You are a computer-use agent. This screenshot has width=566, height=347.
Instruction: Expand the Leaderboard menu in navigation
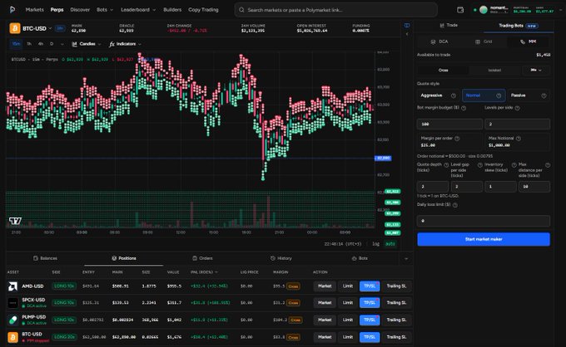coord(138,10)
